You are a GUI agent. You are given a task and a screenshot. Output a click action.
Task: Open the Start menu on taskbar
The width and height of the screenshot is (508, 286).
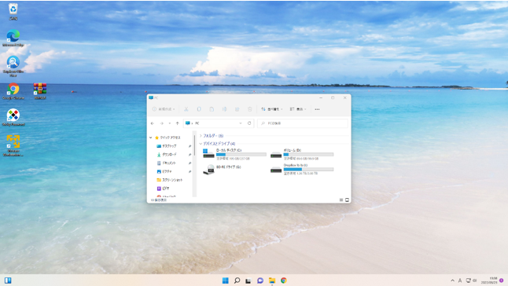coord(226,280)
